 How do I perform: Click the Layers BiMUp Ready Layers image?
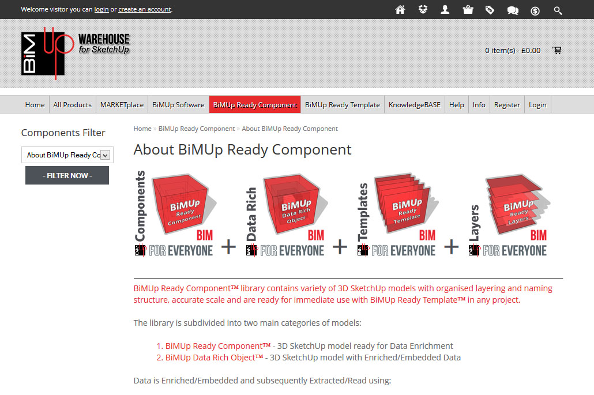click(x=509, y=215)
